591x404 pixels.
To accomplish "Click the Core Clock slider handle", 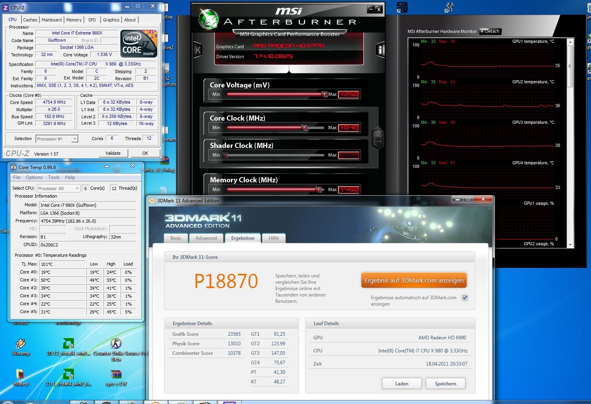I will click(x=304, y=127).
